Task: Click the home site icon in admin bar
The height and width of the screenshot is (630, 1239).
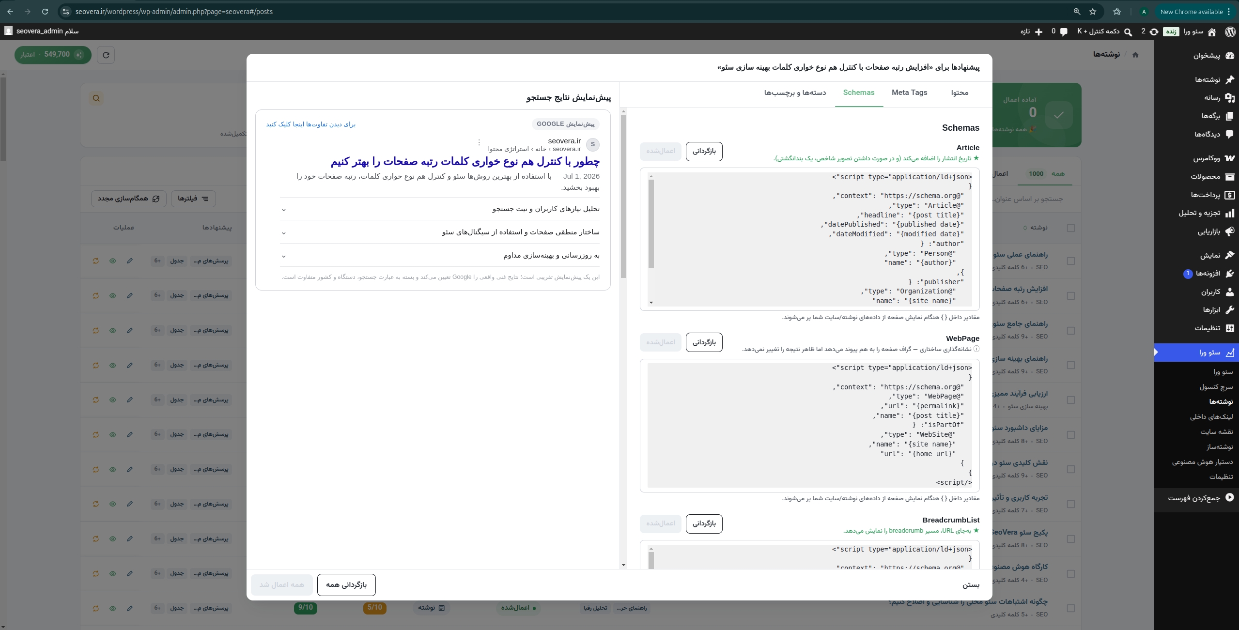Action: pyautogui.click(x=1212, y=31)
